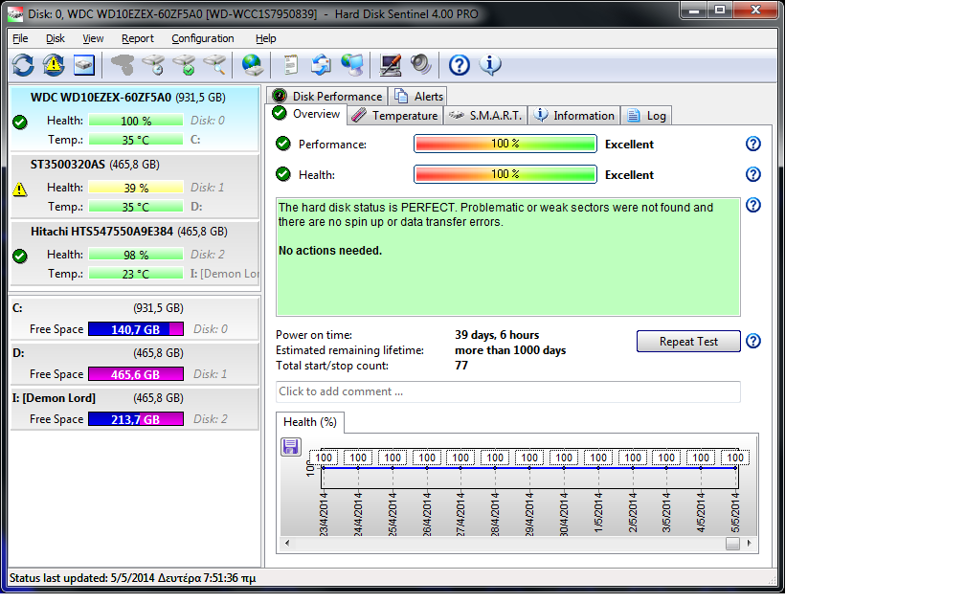
Task: Switch to the Disk Performance tab
Action: click(328, 96)
